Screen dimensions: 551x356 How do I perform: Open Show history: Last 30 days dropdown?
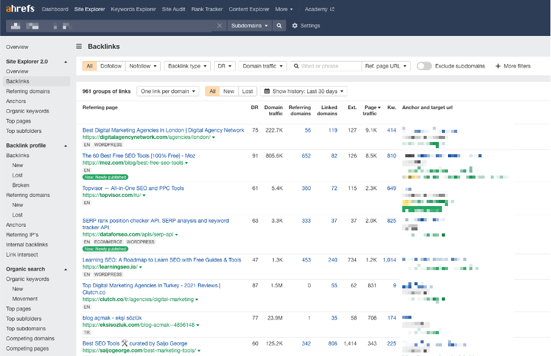(x=304, y=91)
